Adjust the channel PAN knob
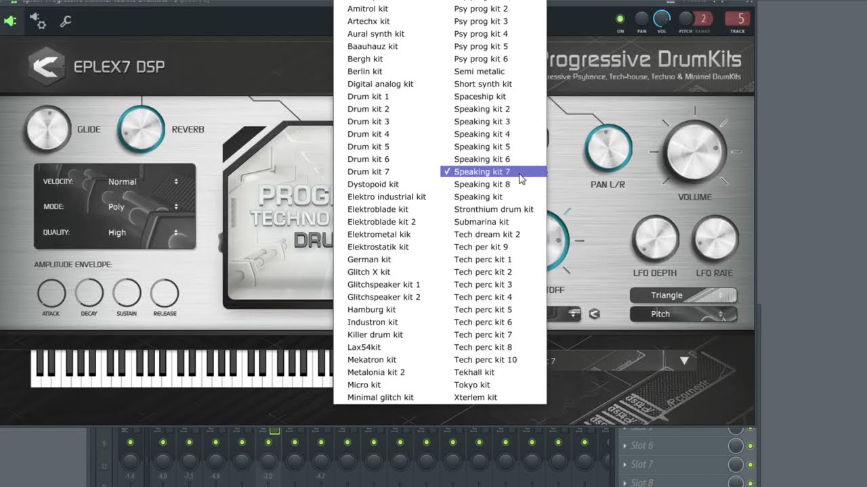 641,19
